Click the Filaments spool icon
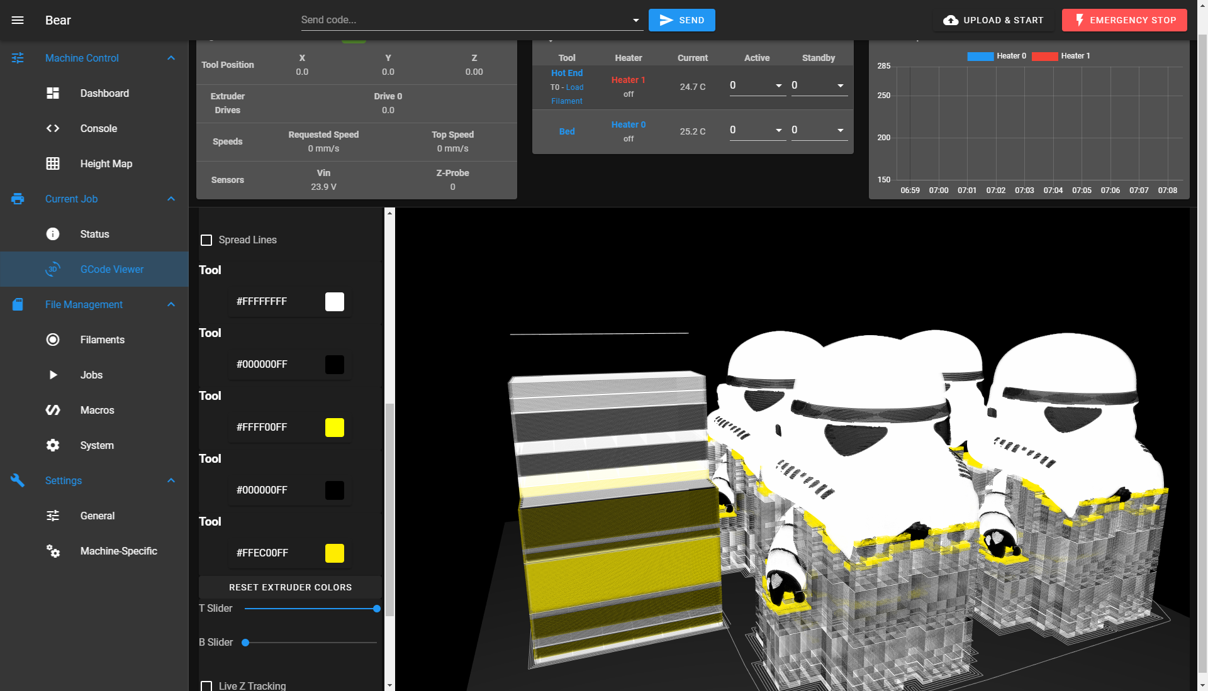 click(x=53, y=340)
